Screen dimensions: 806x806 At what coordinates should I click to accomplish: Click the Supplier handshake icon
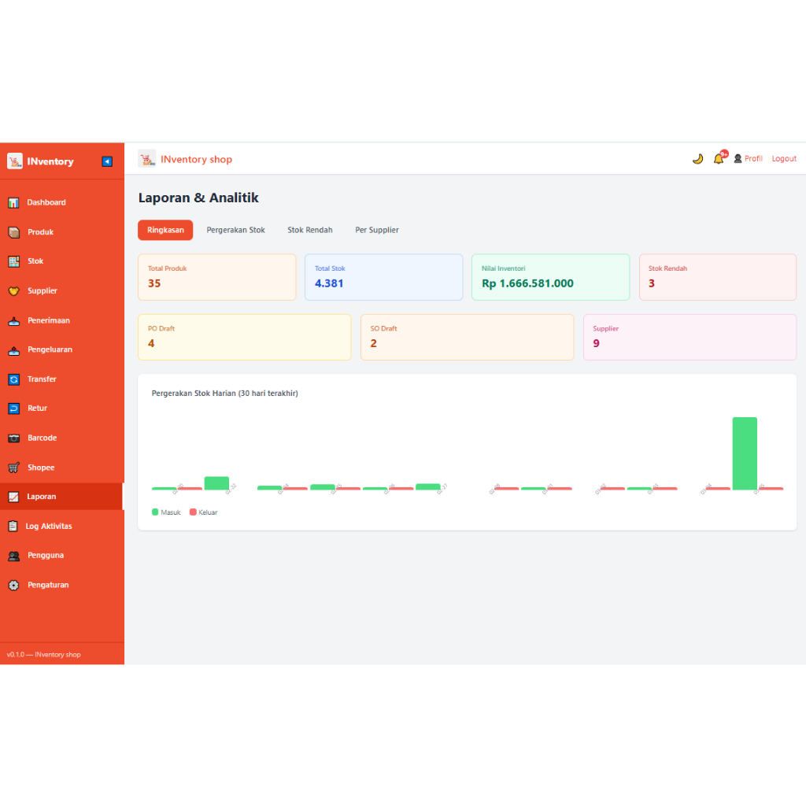point(14,291)
